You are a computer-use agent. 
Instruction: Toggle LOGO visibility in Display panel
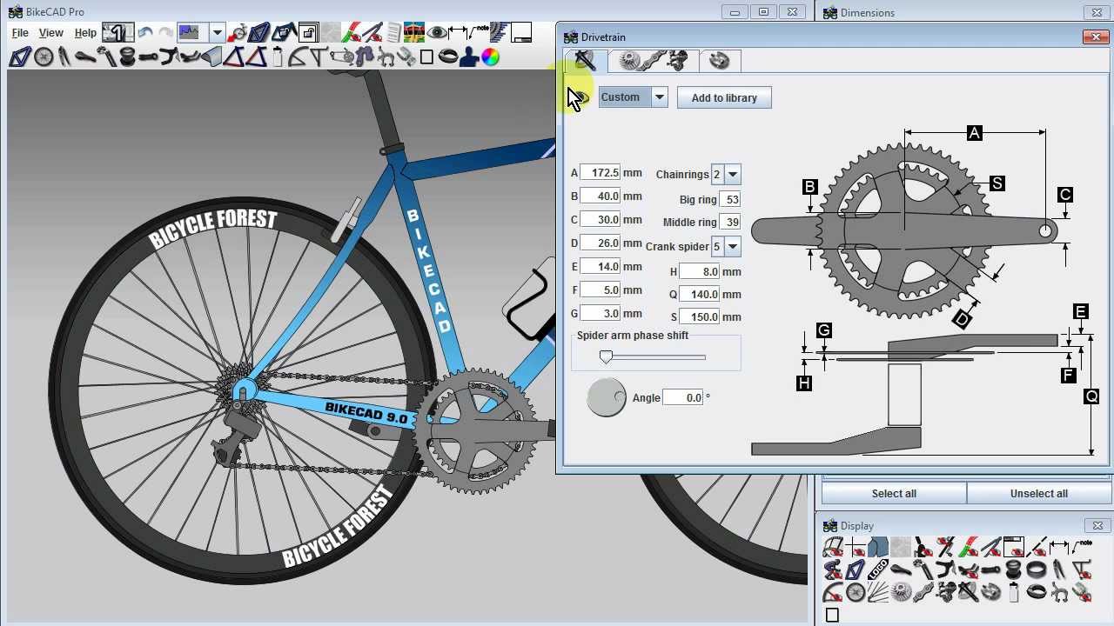878,569
